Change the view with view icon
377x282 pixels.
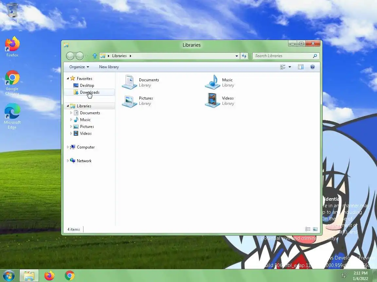(x=283, y=67)
